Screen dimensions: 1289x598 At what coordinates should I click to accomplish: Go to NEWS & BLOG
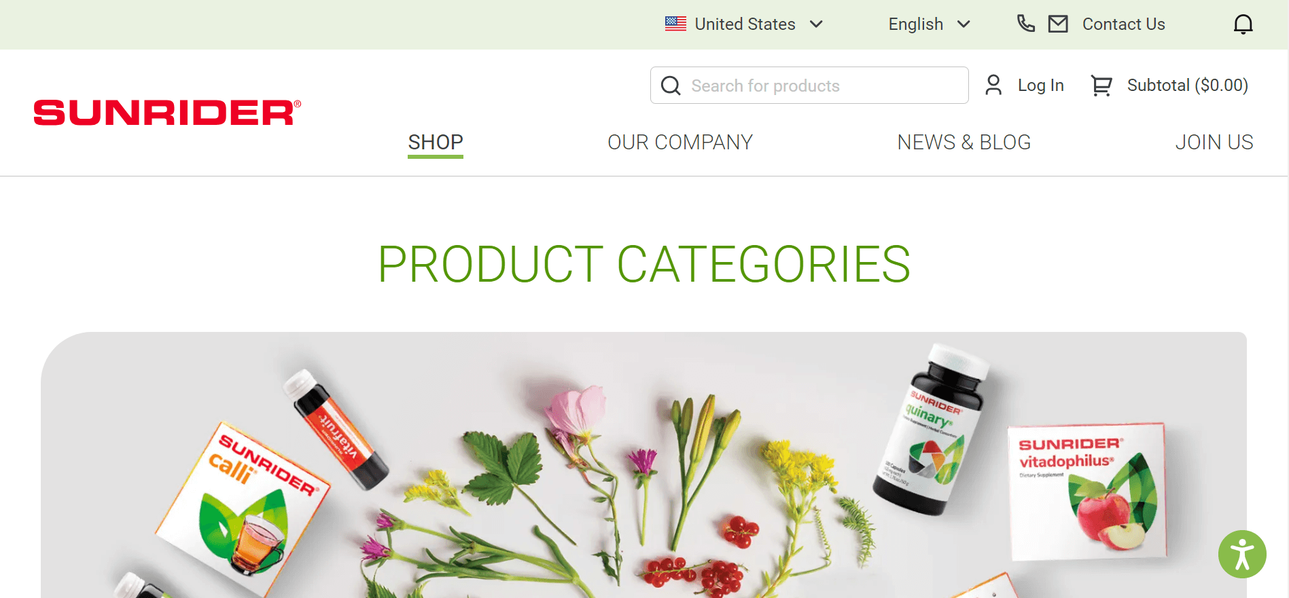[x=964, y=143]
